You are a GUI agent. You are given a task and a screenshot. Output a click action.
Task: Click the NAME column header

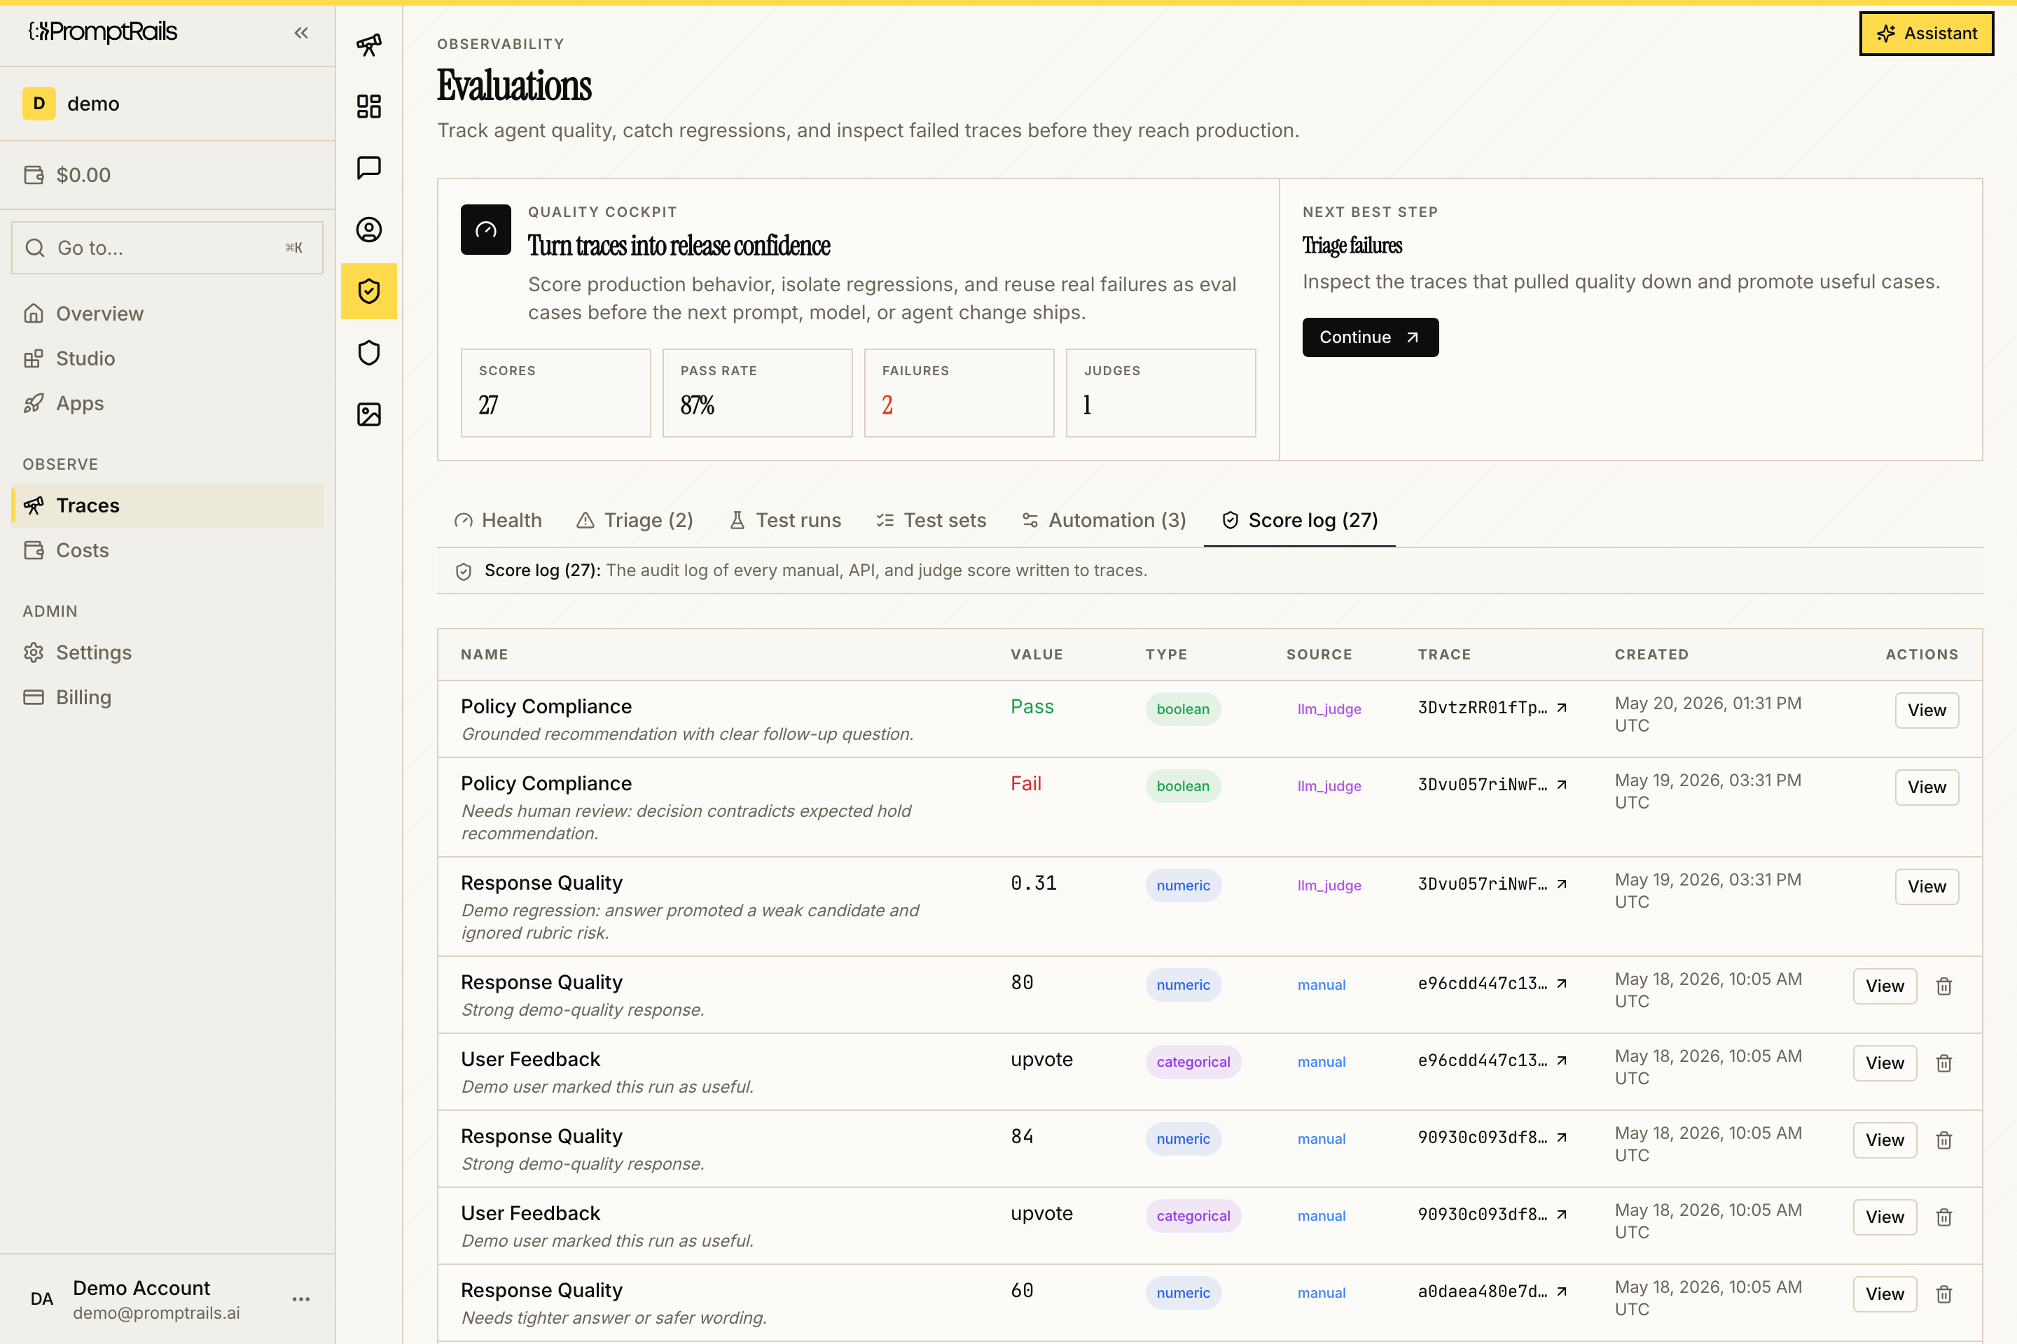point(484,655)
